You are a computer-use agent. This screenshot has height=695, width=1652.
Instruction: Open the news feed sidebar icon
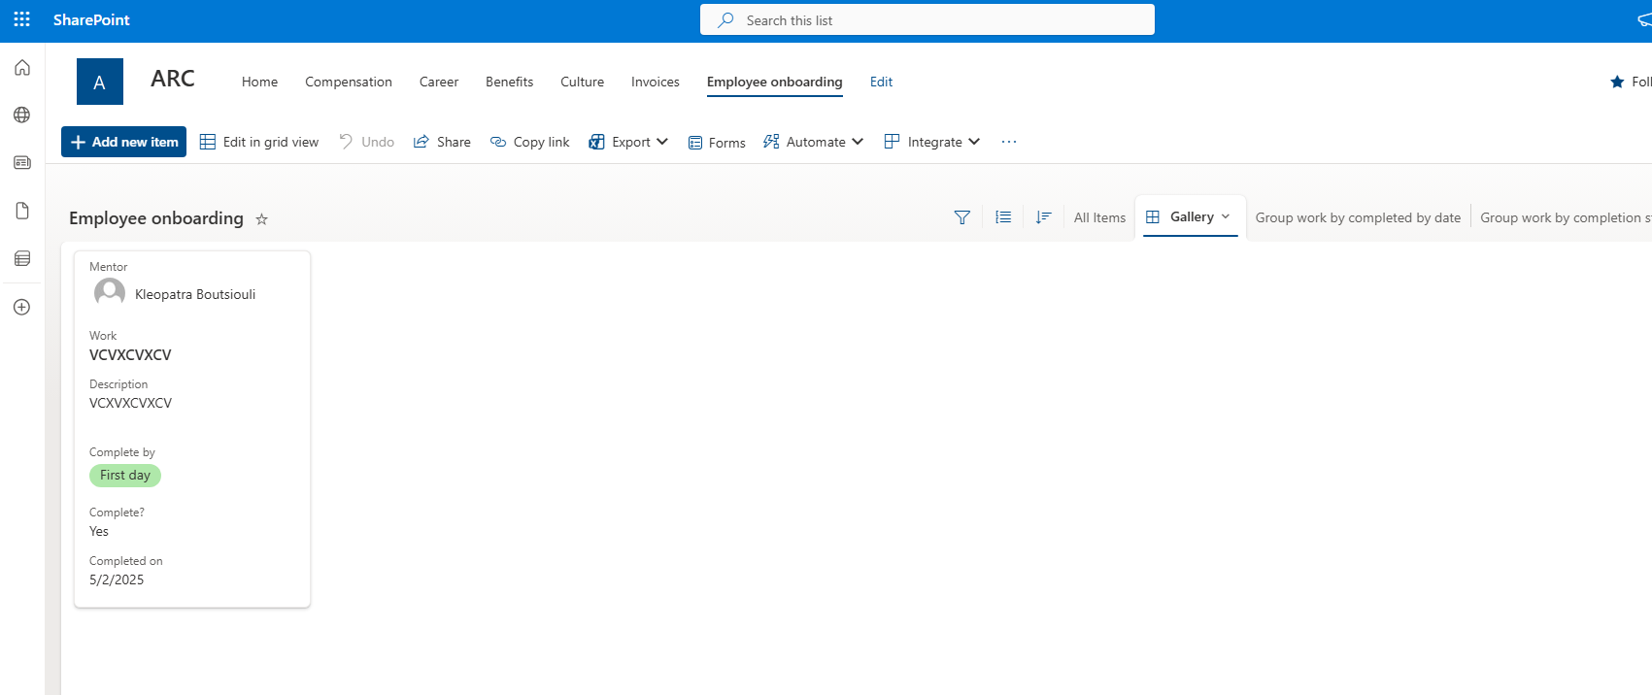tap(22, 163)
